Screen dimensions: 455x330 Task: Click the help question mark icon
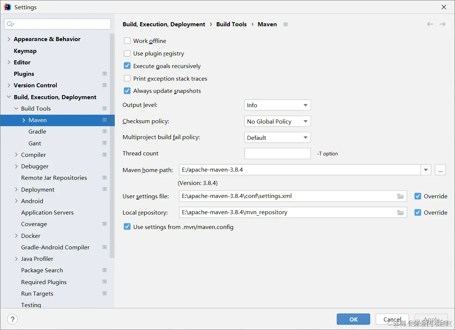tap(13, 319)
